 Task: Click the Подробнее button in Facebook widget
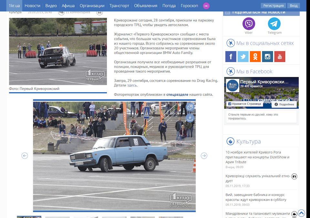pyautogui.click(x=284, y=104)
